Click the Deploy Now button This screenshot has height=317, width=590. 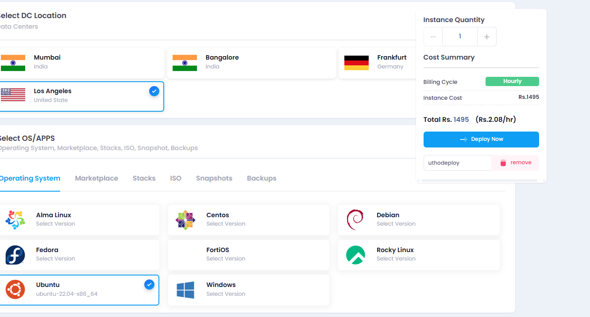point(481,140)
